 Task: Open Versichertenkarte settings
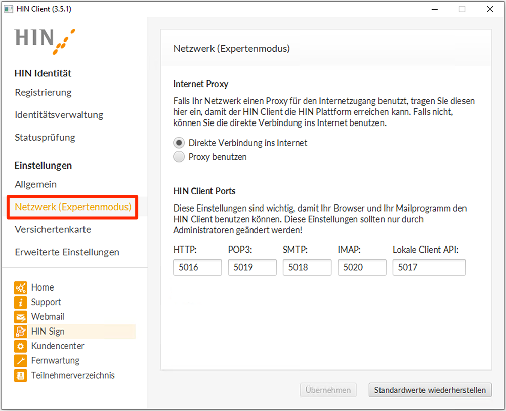(x=53, y=230)
